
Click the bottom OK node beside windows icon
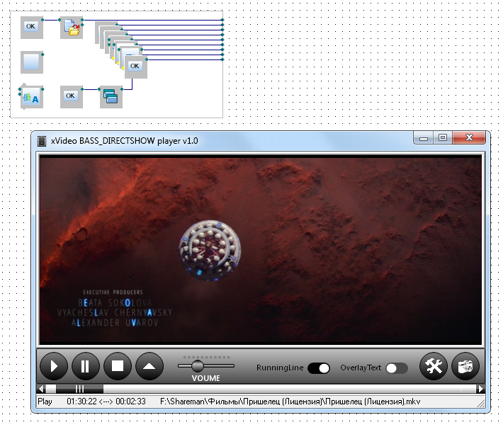click(71, 96)
